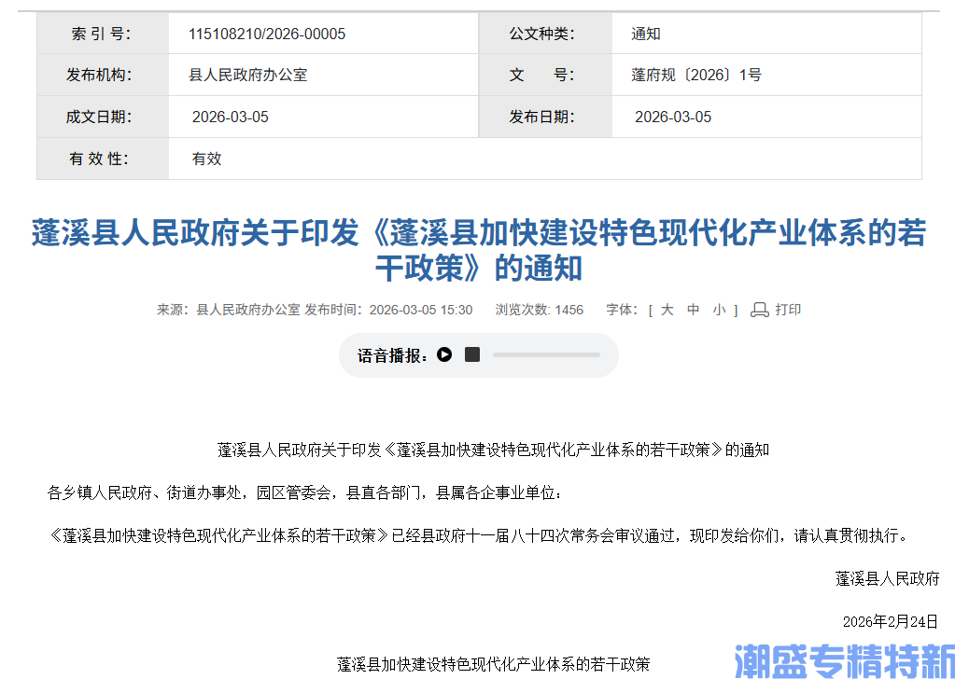Click the policy heading 蓬溪县加快建设特色现代化产业体系的若干政策
Viewport: 955px width, 679px height.
click(493, 664)
